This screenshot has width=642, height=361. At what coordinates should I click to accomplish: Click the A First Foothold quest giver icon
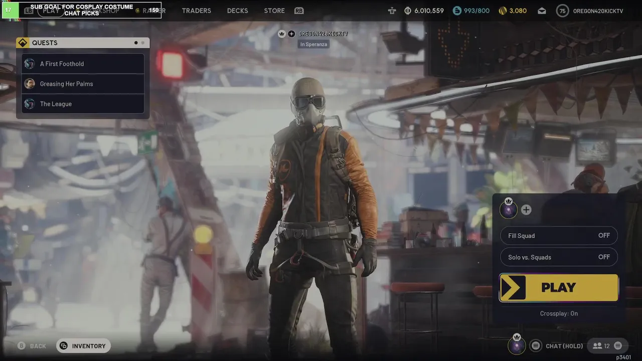click(30, 64)
